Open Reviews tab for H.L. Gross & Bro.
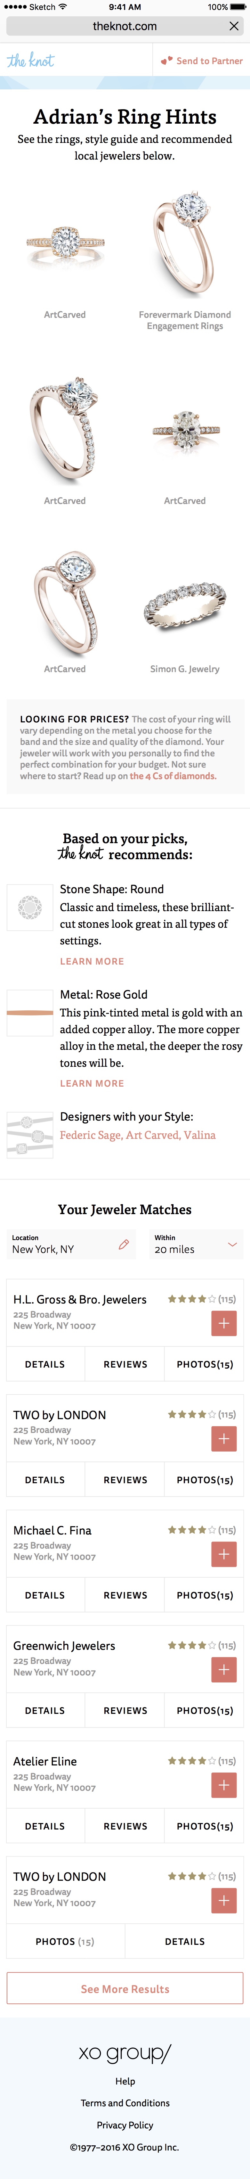Image resolution: width=250 pixels, height=2179 pixels. [x=125, y=1364]
